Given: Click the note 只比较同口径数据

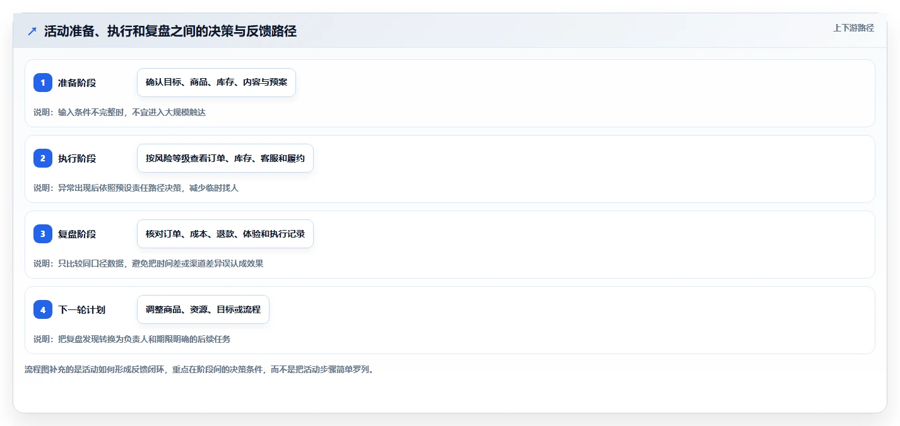Looking at the screenshot, I should (x=91, y=263).
